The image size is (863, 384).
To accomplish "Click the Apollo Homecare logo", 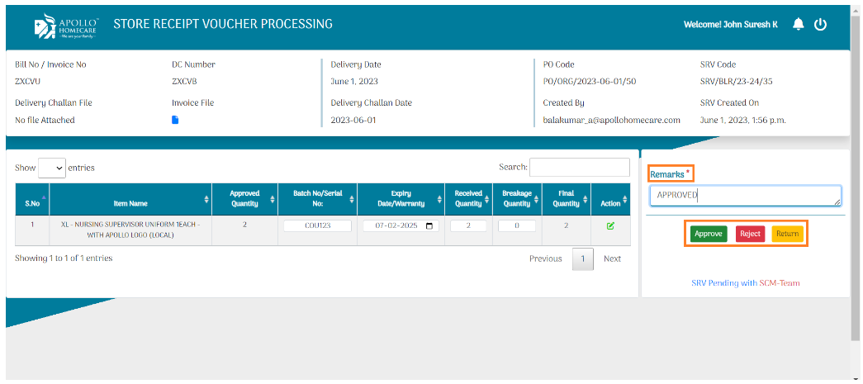I will coord(67,26).
